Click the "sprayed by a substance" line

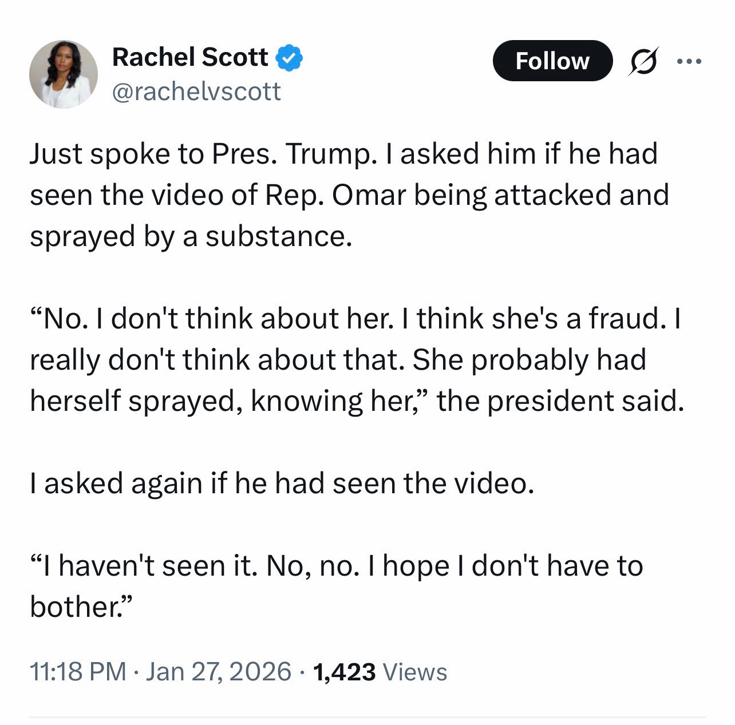point(190,236)
